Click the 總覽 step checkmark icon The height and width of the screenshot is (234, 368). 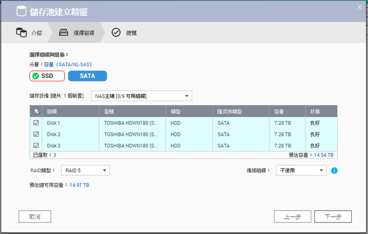coord(116,33)
